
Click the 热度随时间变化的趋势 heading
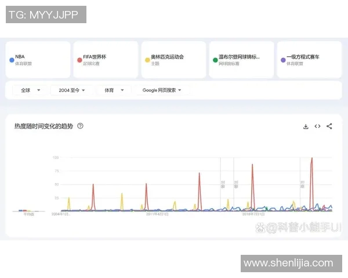pos(43,126)
